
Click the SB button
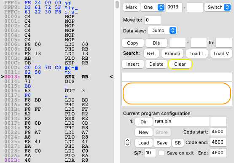click(x=178, y=143)
